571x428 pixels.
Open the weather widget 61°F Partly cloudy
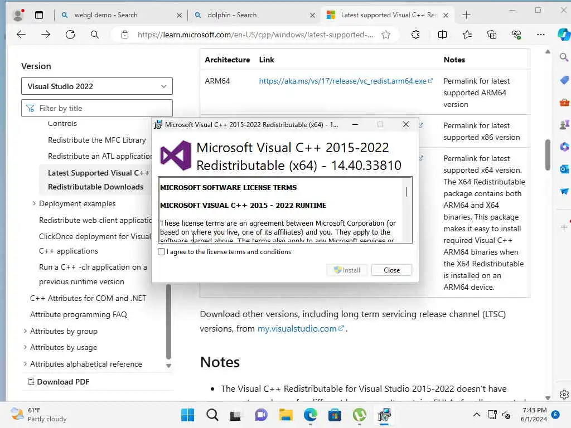(x=38, y=415)
